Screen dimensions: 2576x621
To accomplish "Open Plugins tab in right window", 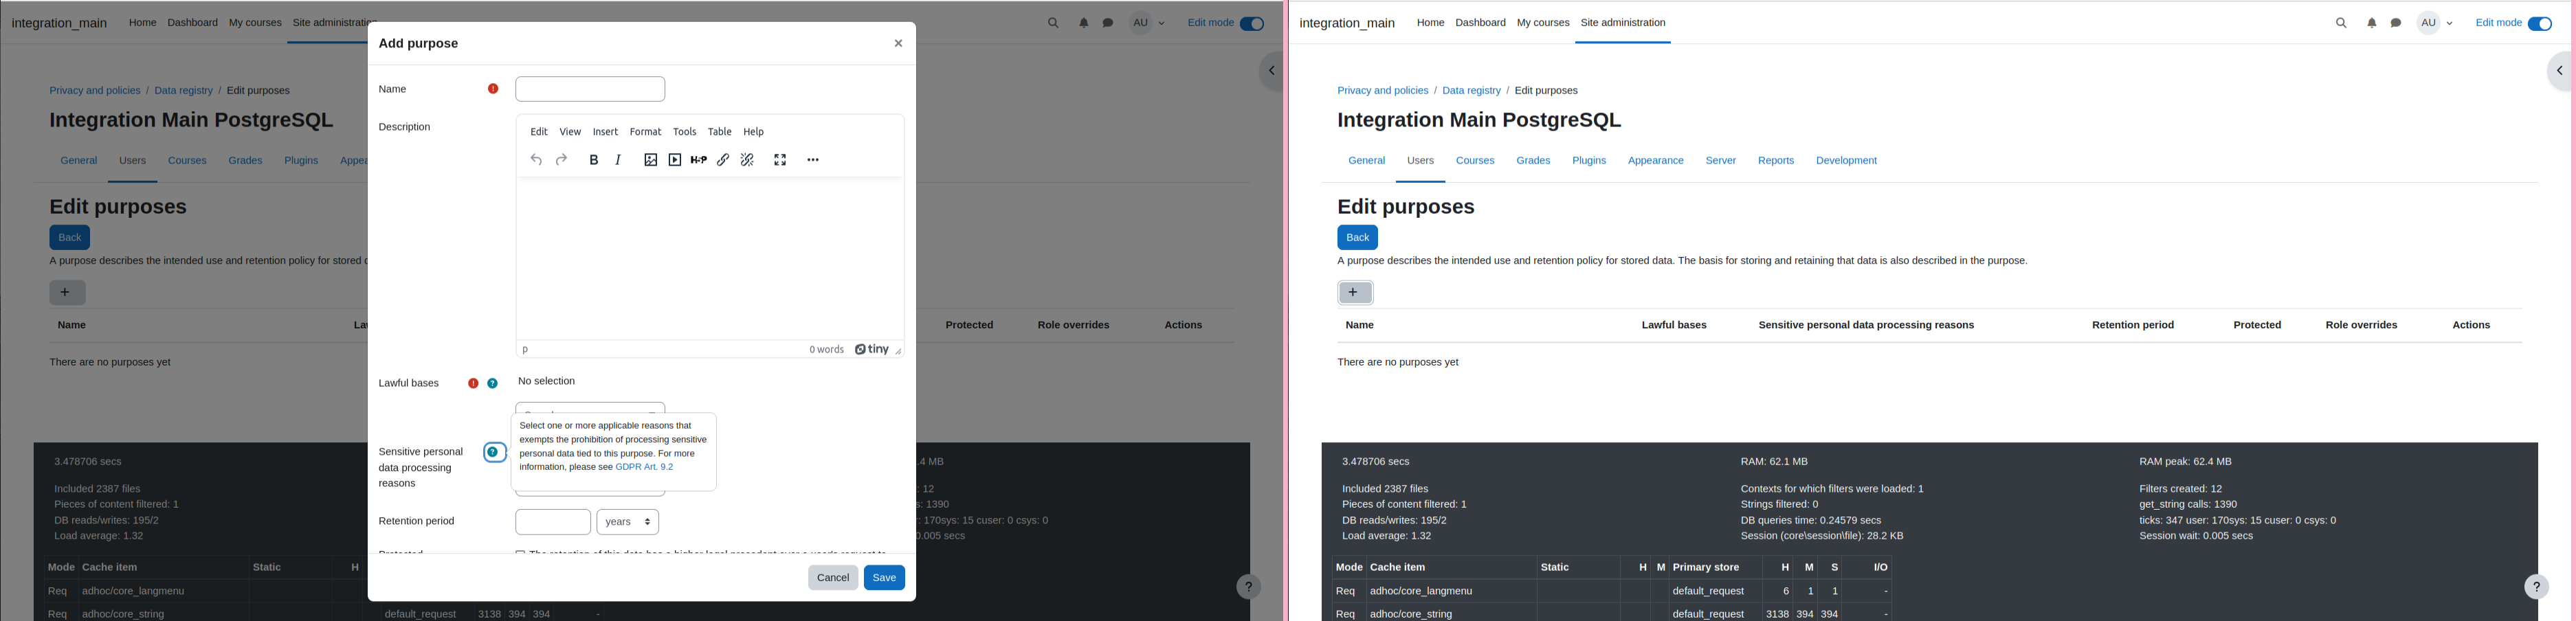I will 1589,161.
